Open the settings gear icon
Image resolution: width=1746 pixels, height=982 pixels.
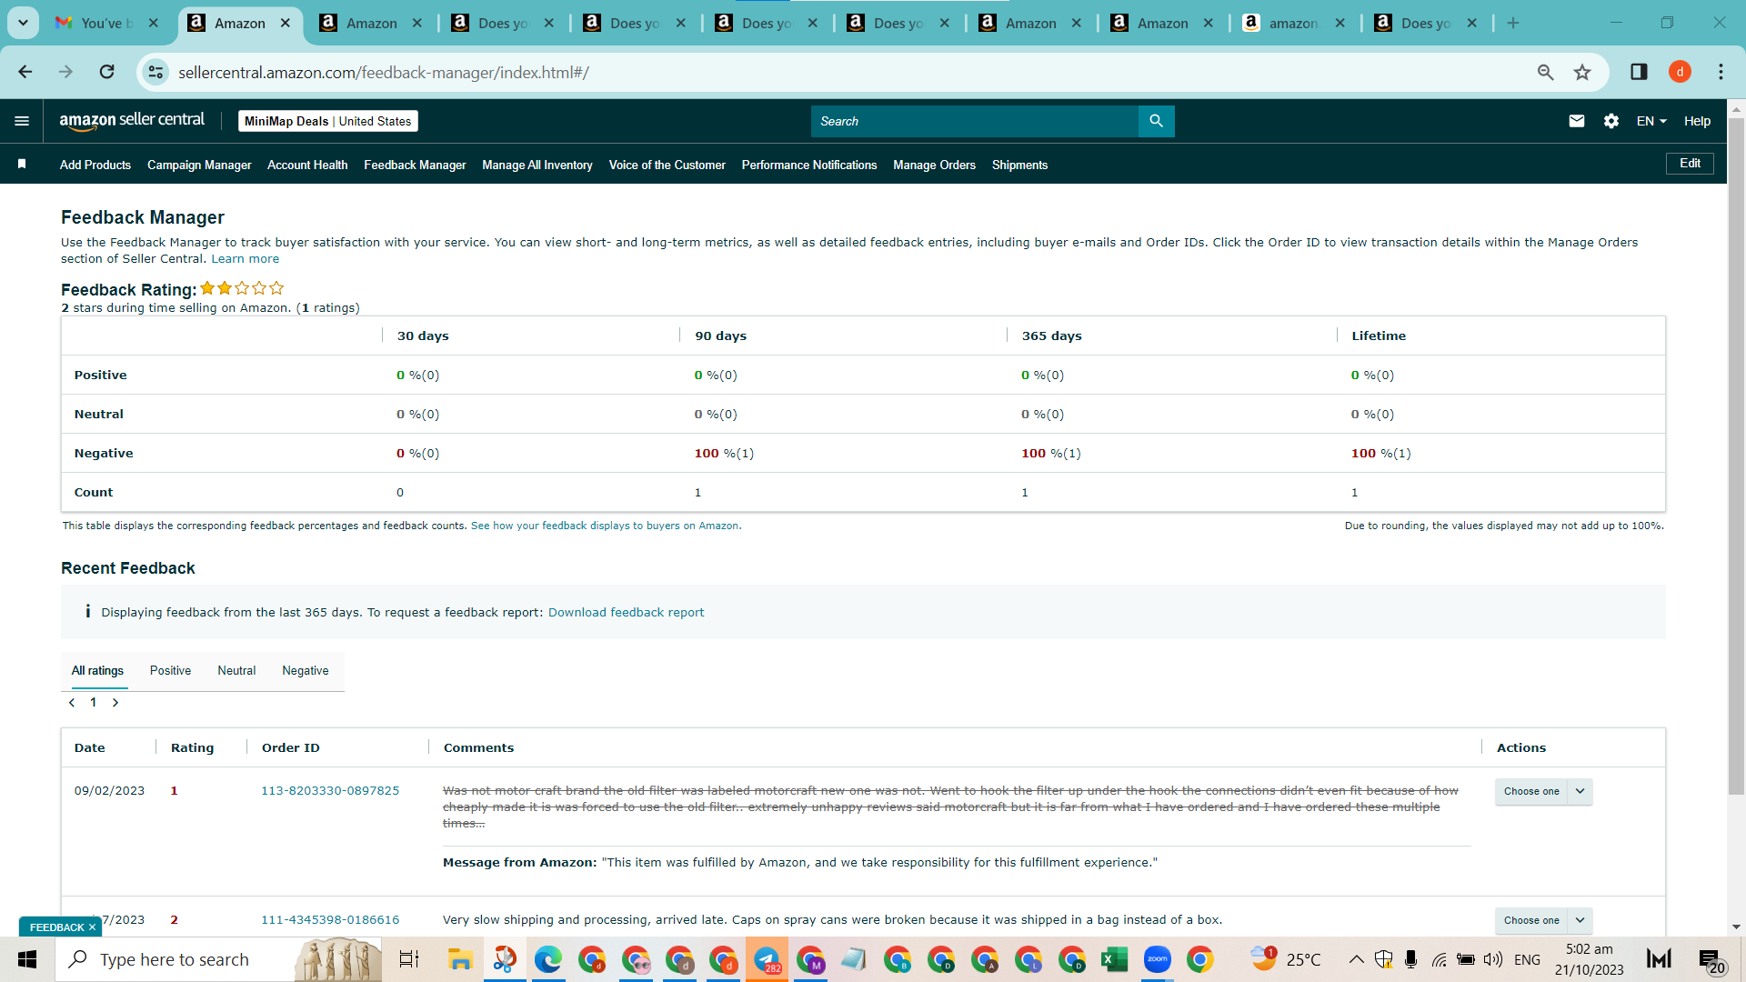coord(1611,121)
